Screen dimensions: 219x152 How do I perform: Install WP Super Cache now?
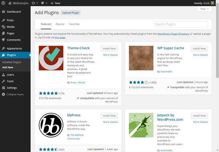coord(199,49)
